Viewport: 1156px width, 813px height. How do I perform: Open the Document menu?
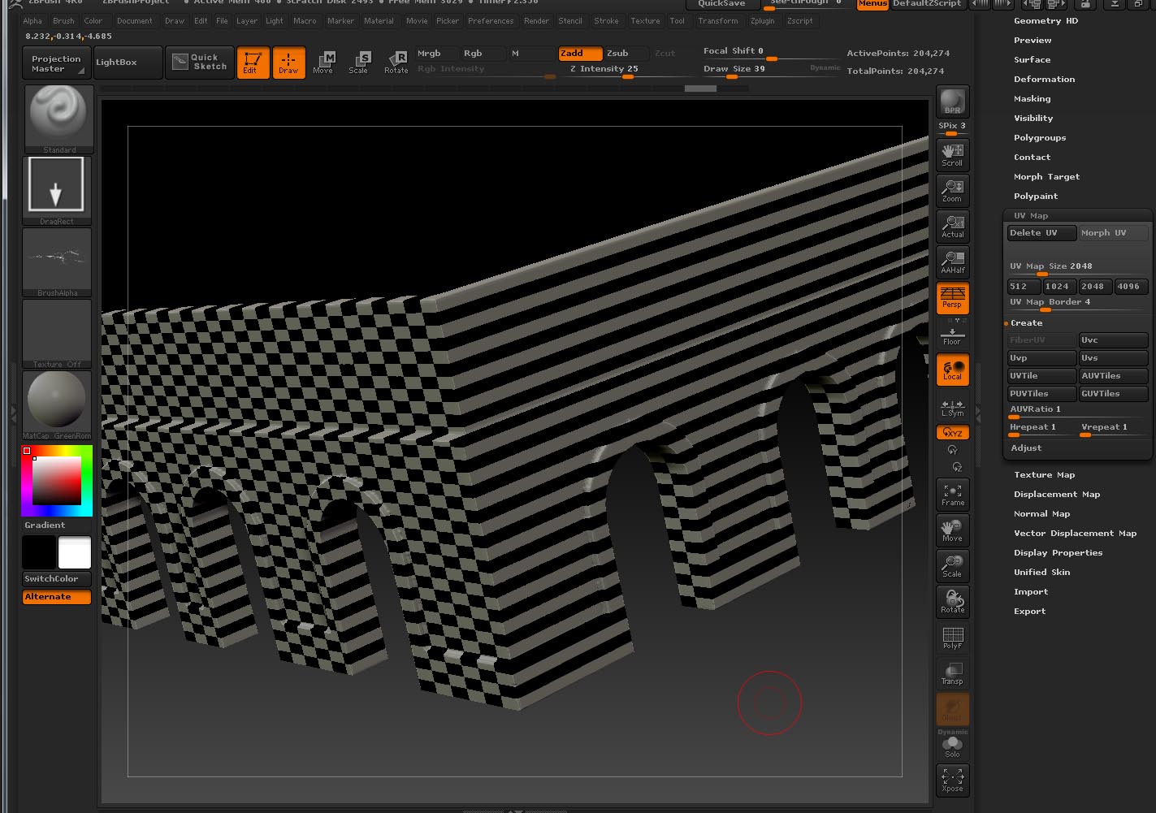134,21
